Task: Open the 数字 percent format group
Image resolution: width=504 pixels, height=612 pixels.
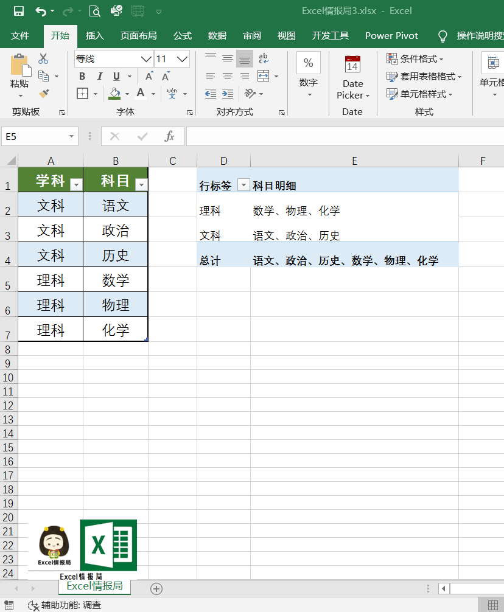Action: click(x=309, y=74)
